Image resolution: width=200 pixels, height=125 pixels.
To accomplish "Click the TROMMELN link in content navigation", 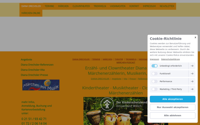I will [x=131, y=59].
